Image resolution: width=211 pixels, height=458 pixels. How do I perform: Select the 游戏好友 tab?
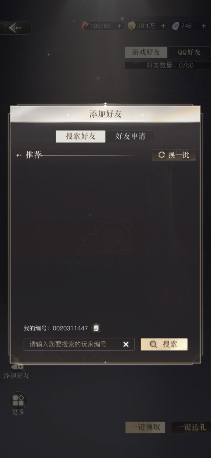pos(146,52)
